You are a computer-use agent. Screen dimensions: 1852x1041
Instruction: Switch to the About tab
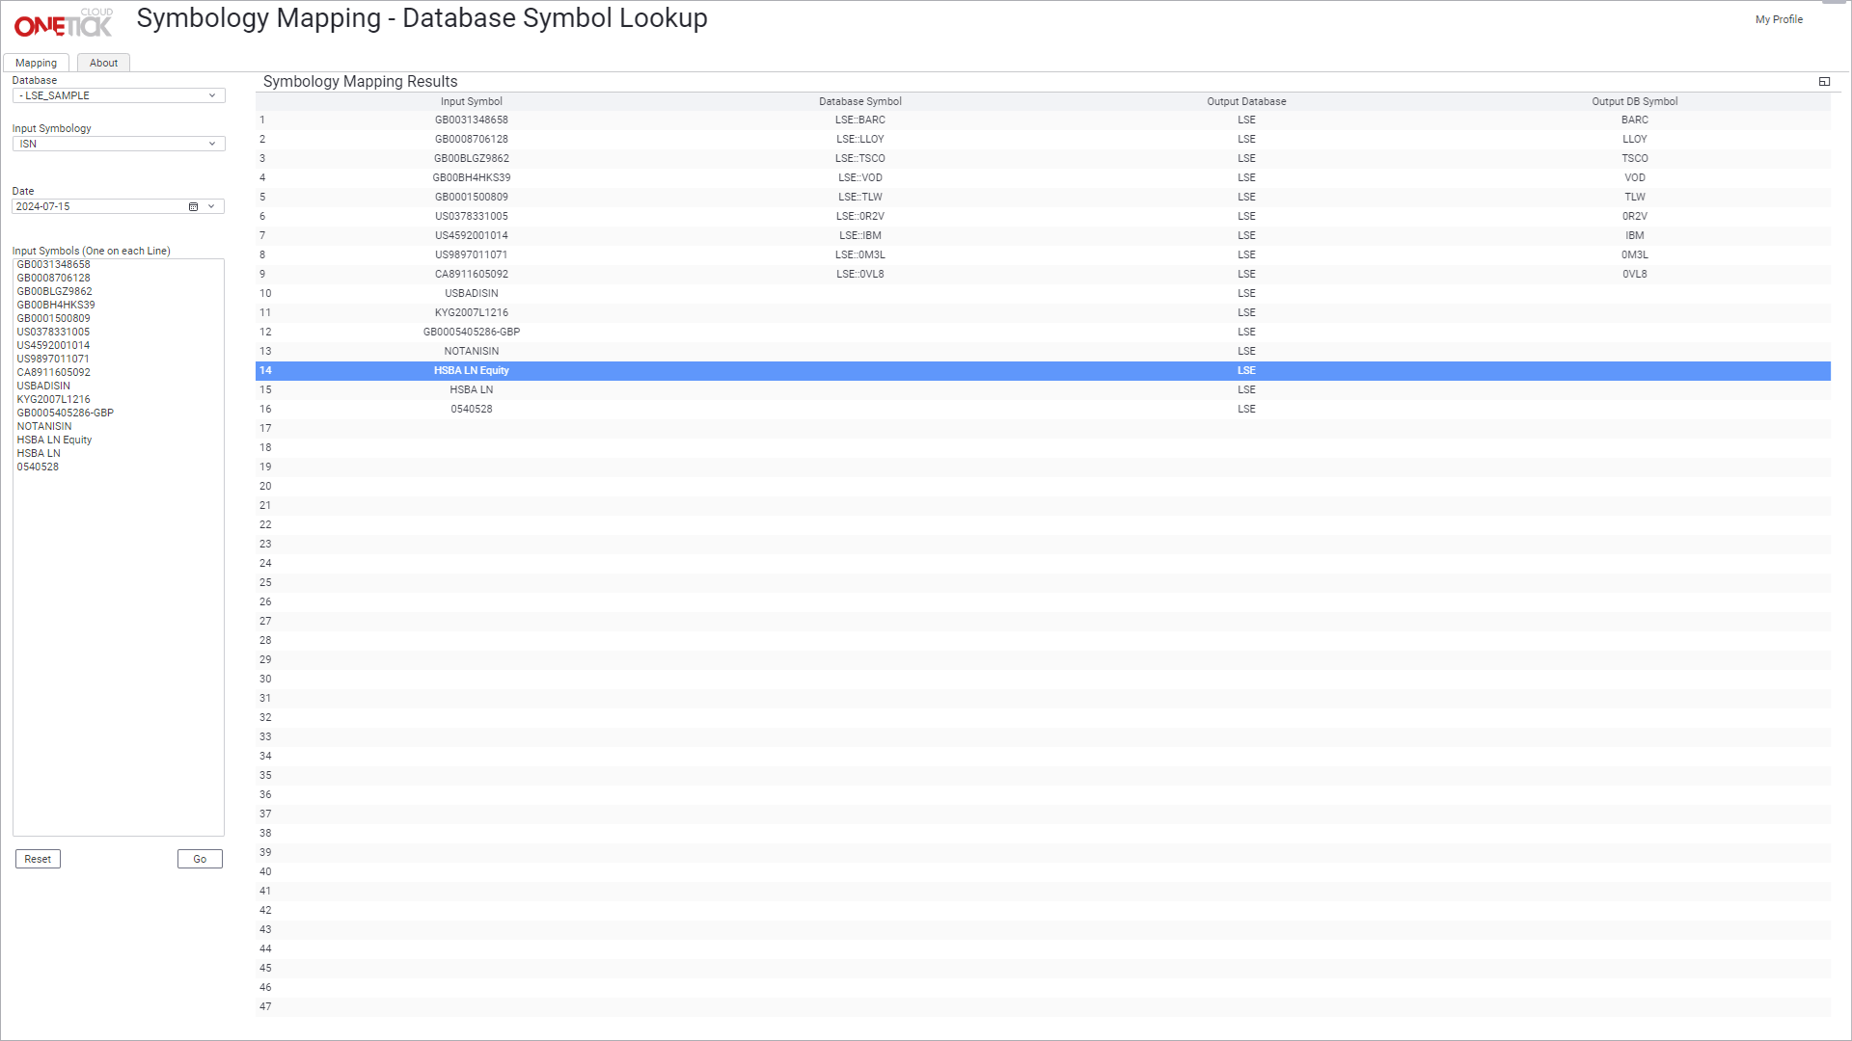tap(103, 64)
